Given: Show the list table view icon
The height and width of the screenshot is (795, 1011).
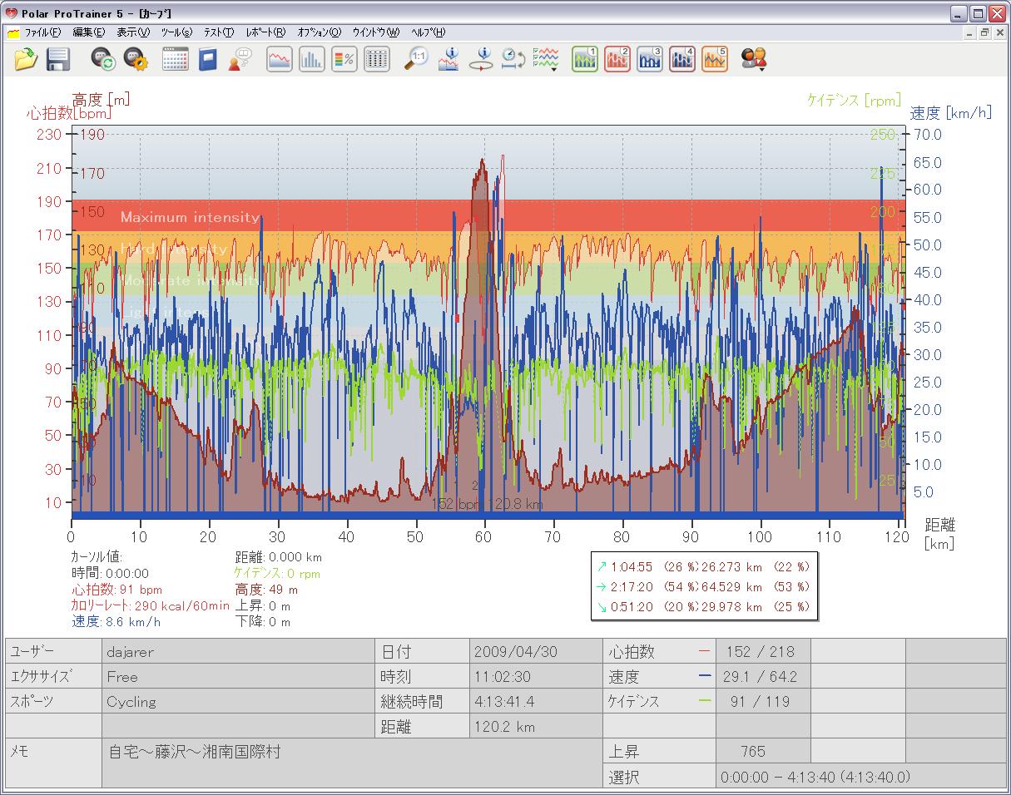Looking at the screenshot, I should coord(377,59).
